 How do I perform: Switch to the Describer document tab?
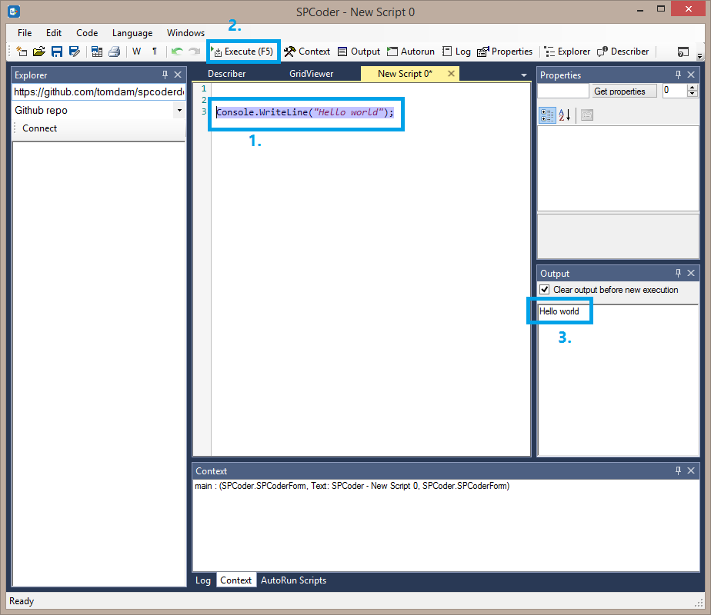tap(226, 73)
